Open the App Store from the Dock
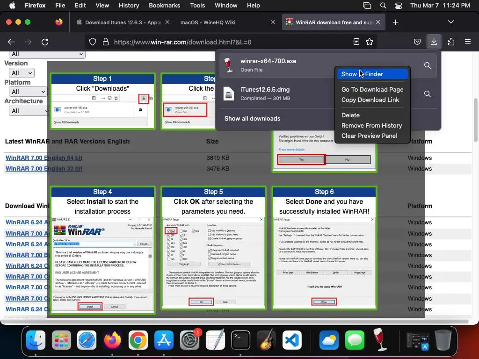The height and width of the screenshot is (359, 479). coord(164,340)
